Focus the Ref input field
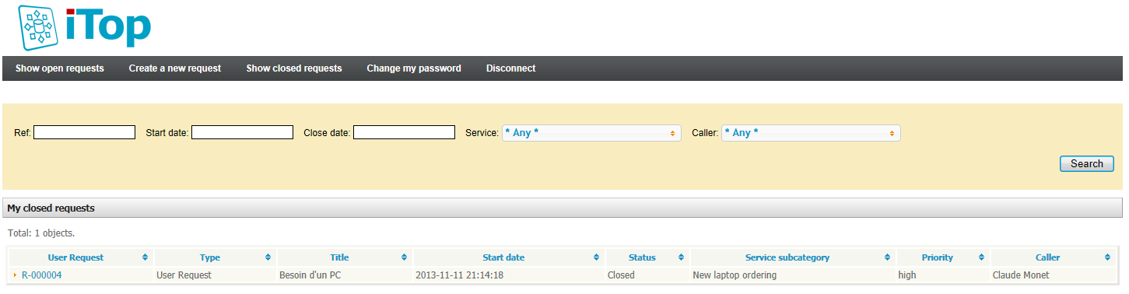Screen dimensions: 1129x294 pos(84,132)
